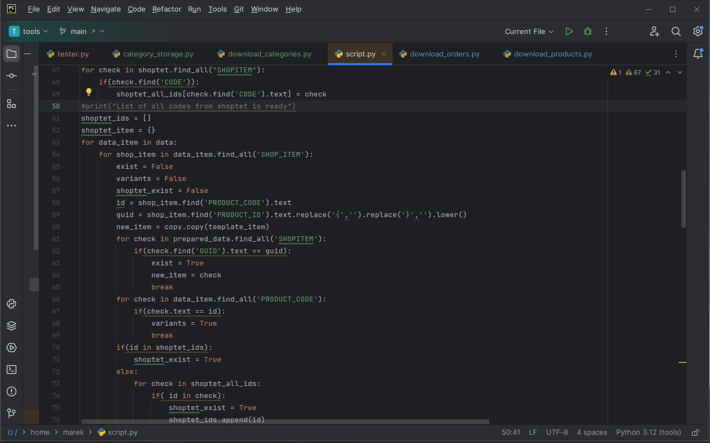Viewport: 710px width, 443px height.
Task: Open IDE settings gear
Action: coord(697,32)
